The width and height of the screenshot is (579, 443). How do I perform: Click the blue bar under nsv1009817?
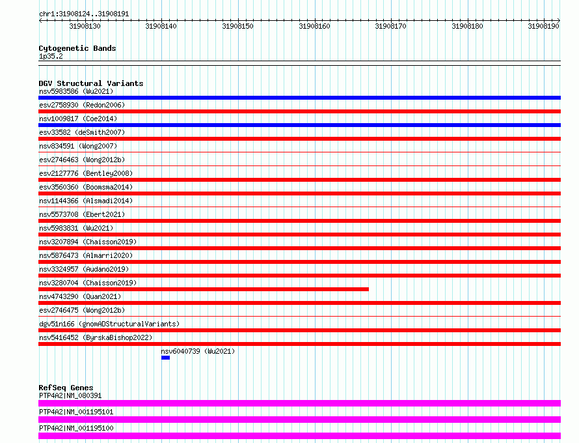pyautogui.click(x=299, y=125)
